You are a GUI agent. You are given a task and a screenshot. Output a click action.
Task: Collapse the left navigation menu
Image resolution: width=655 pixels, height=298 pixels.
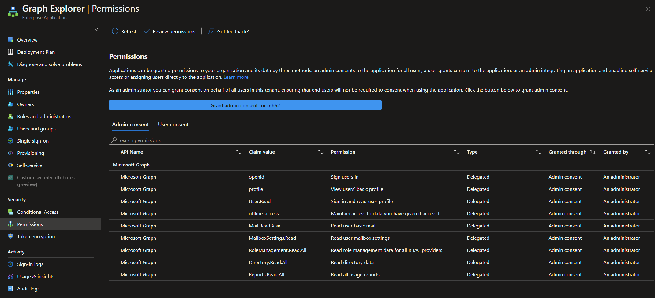coord(97,29)
